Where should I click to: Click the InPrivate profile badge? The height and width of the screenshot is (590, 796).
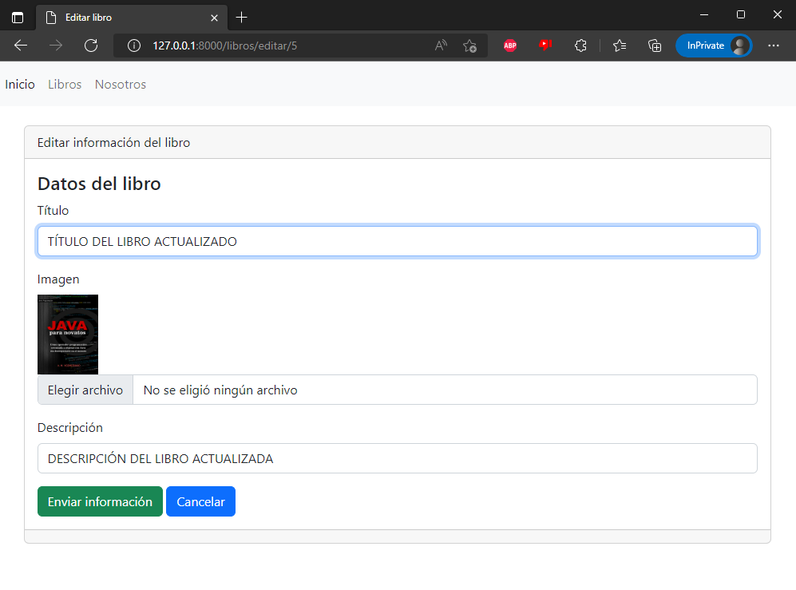[x=713, y=46]
